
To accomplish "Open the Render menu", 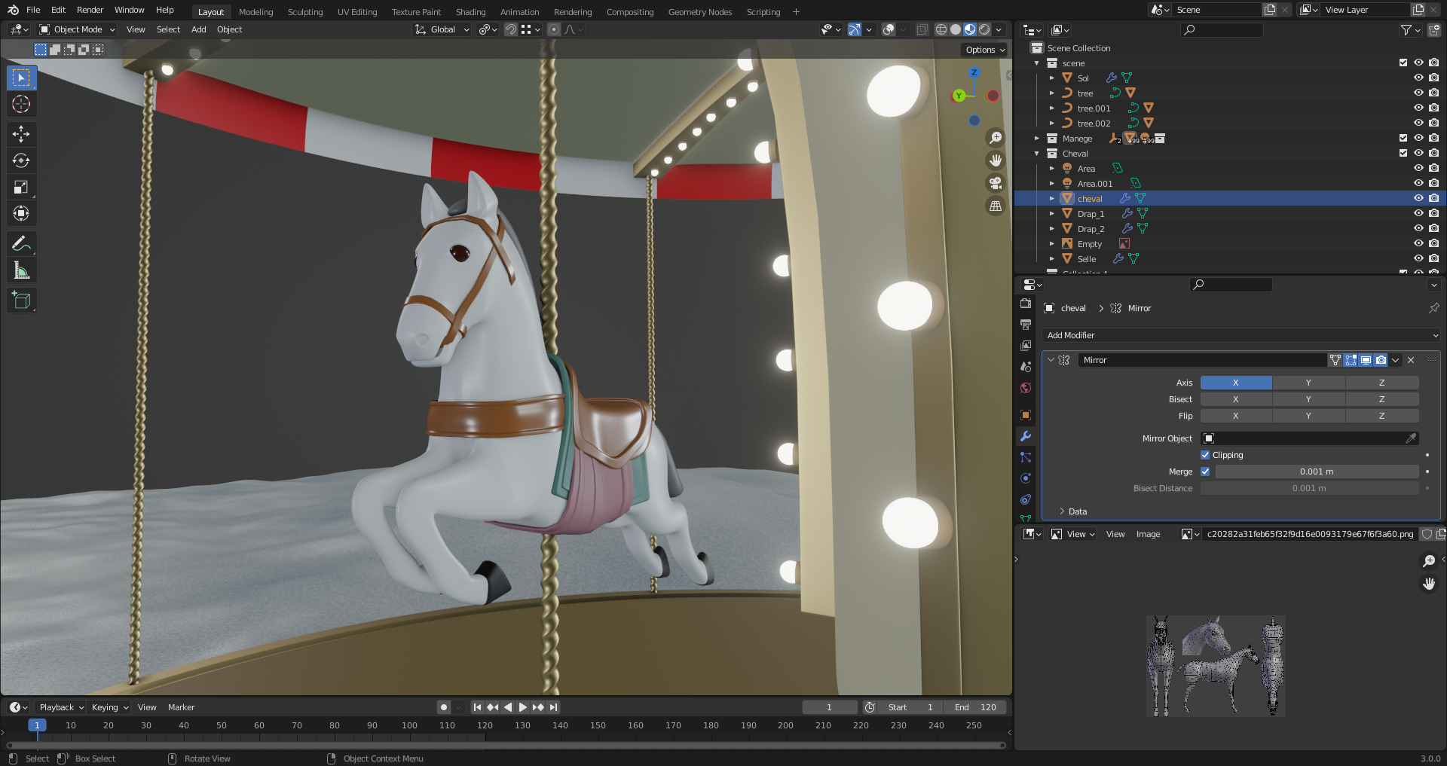I will pos(90,10).
